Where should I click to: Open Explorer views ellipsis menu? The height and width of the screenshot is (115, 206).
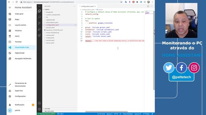pos(74,6)
